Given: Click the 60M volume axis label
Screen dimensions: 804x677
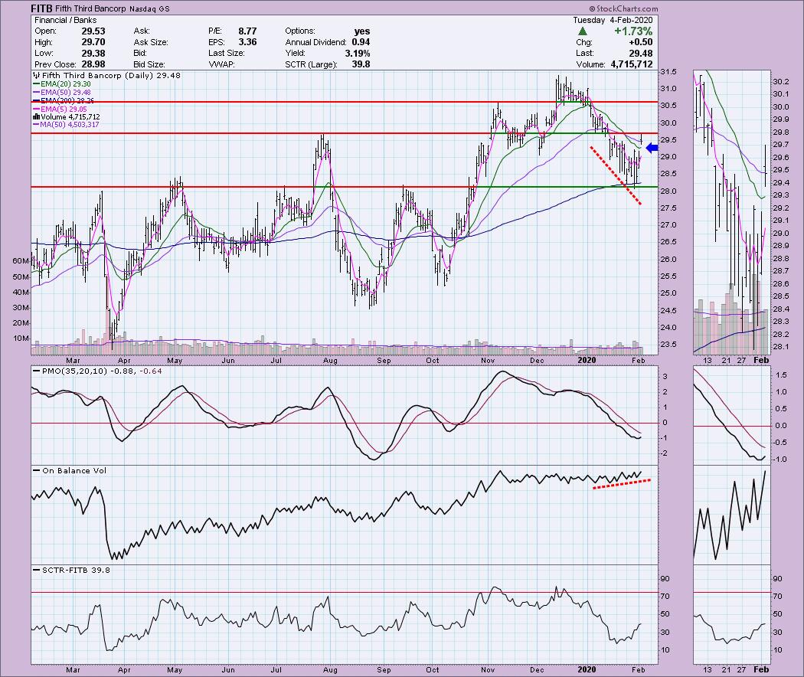Looking at the screenshot, I should tap(21, 261).
